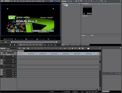Open the View menu
The height and width of the screenshot is (93, 122).
pyautogui.click(x=18, y=1)
